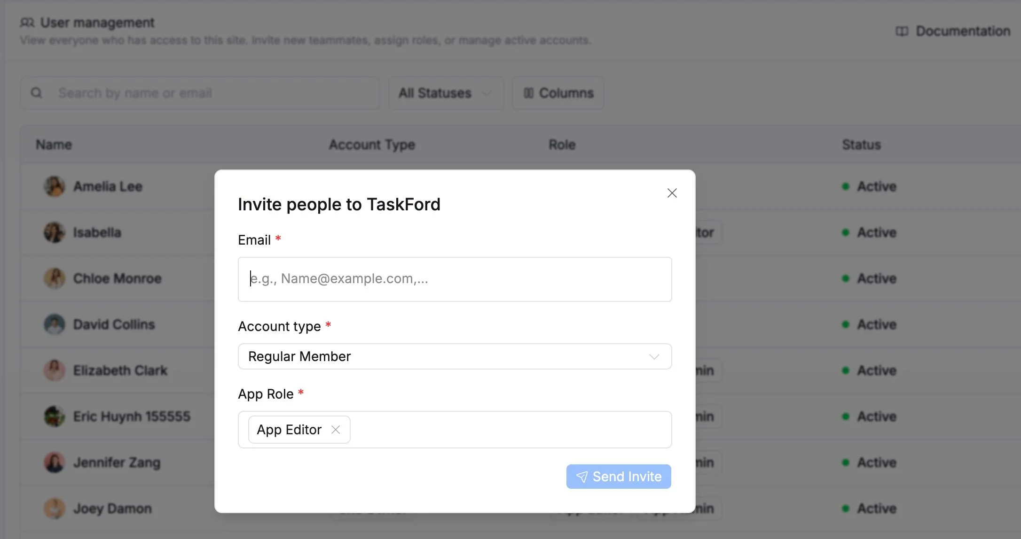Click Amelia Lee's avatar
The width and height of the screenshot is (1021, 539).
click(x=55, y=186)
